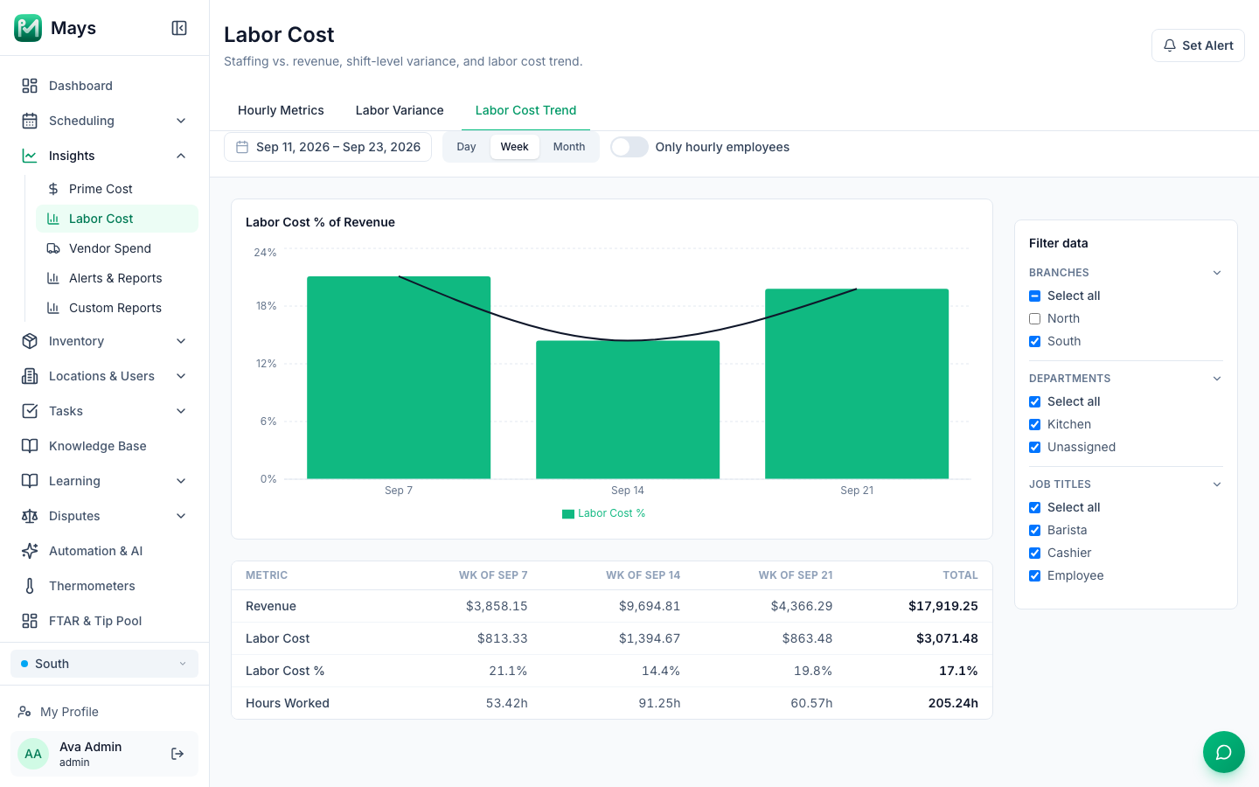Click the Sep 7 chart bar
Viewport: 1259px width, 787px height.
click(399, 377)
